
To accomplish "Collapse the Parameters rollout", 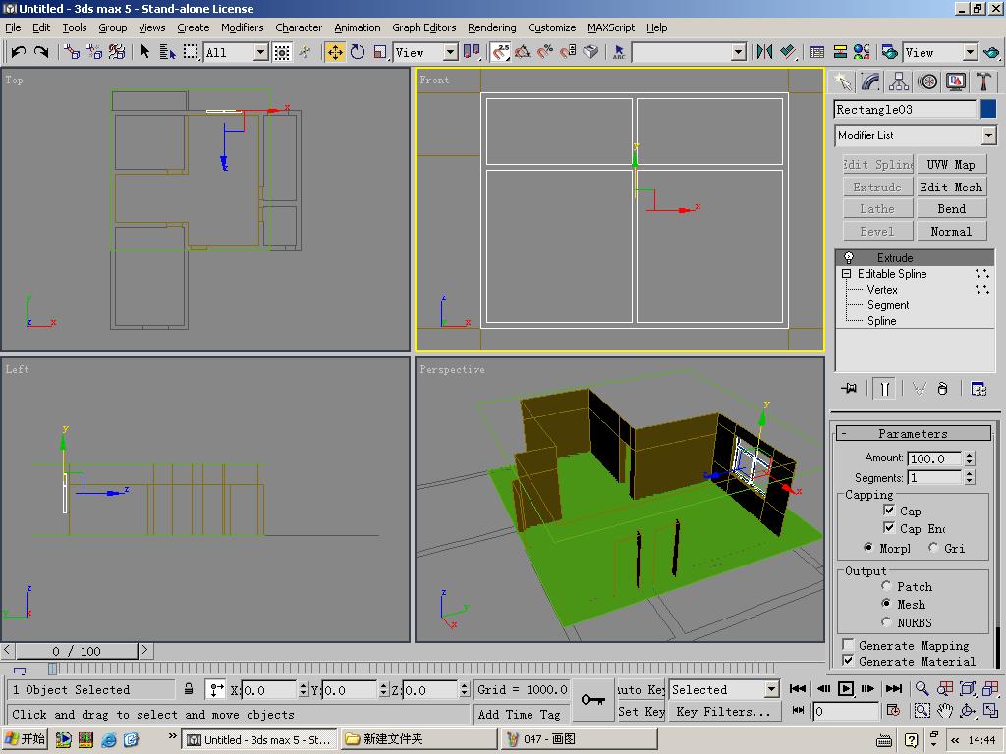I will click(x=913, y=433).
